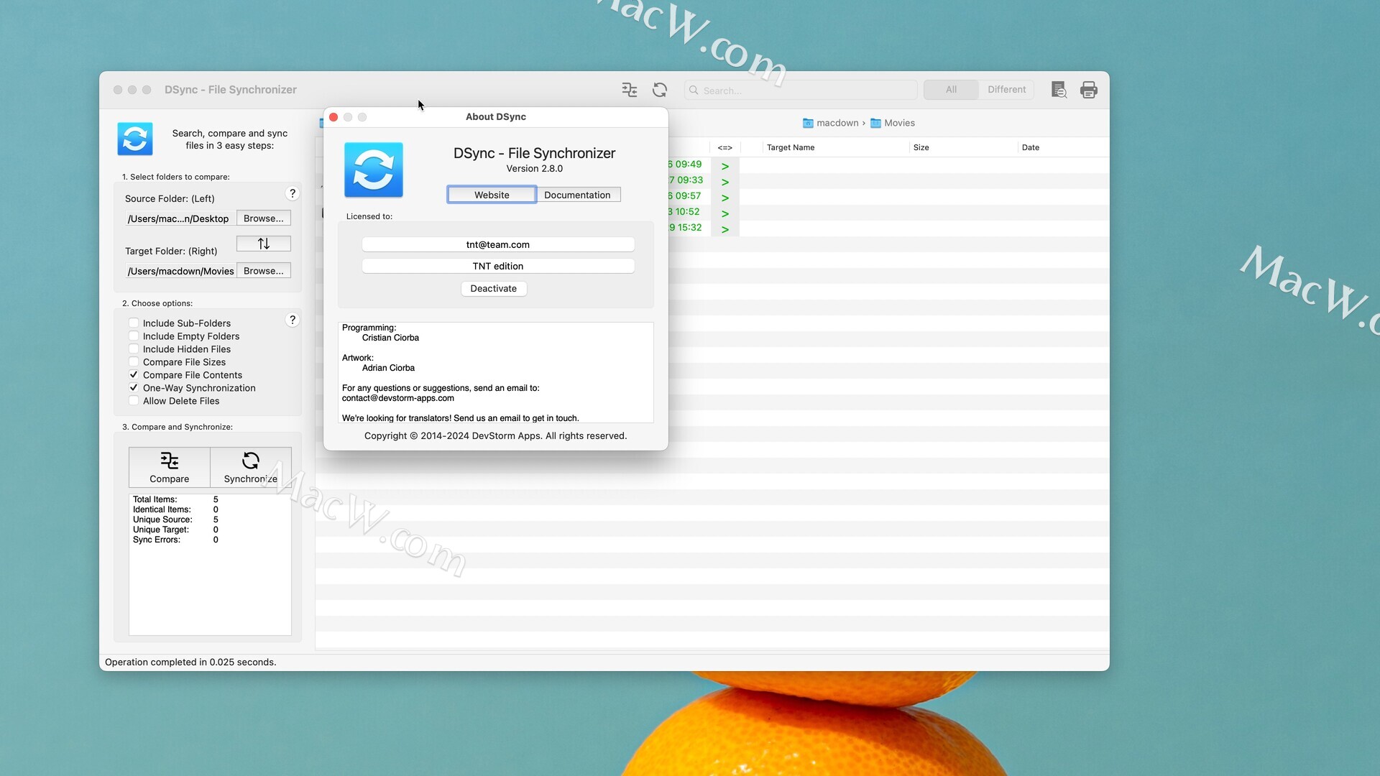
Task: Click the sync arrow on the 09:33 row
Action: click(725, 182)
